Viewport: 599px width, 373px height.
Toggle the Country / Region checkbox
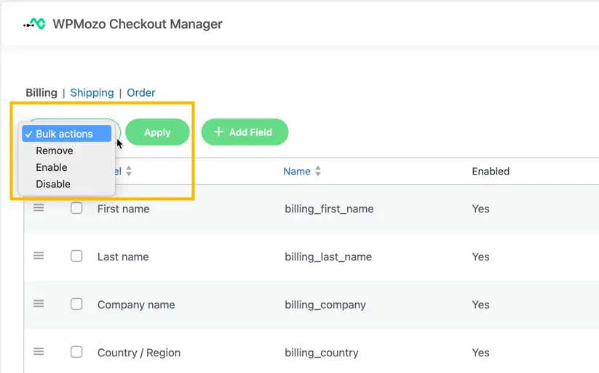[x=76, y=352]
